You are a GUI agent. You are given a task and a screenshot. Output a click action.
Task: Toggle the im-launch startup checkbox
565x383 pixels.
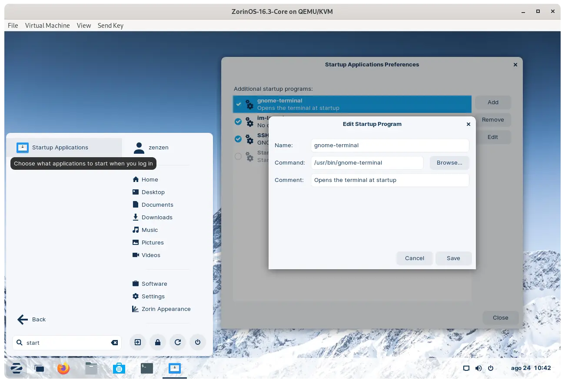coord(238,122)
